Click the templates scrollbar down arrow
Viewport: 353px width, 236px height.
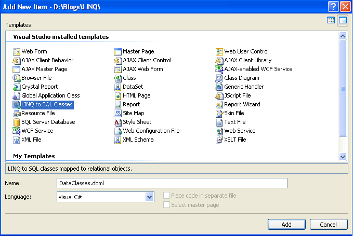[x=343, y=157]
